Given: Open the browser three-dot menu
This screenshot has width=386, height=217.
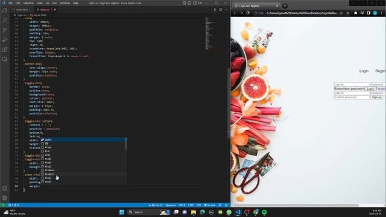Looking at the screenshot, I should (x=382, y=13).
